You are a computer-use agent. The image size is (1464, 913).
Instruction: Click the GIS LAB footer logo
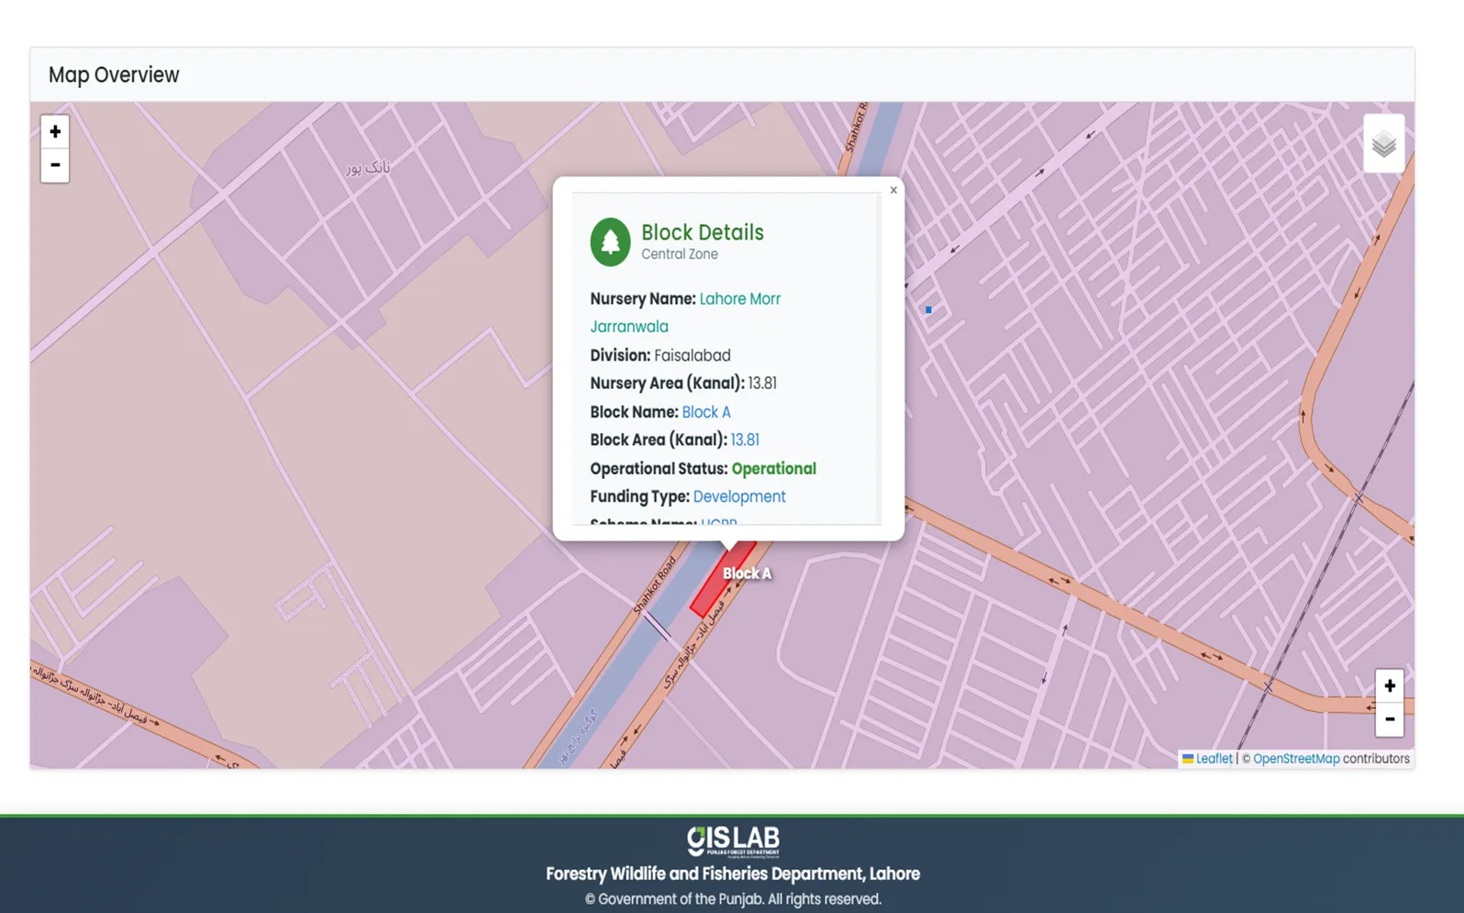[732, 841]
